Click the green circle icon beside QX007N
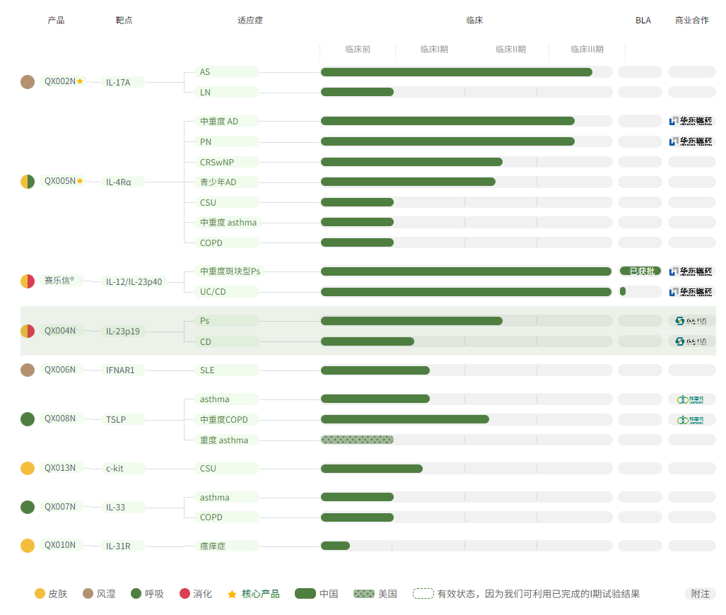Viewport: 726px width, 615px height. 28,507
